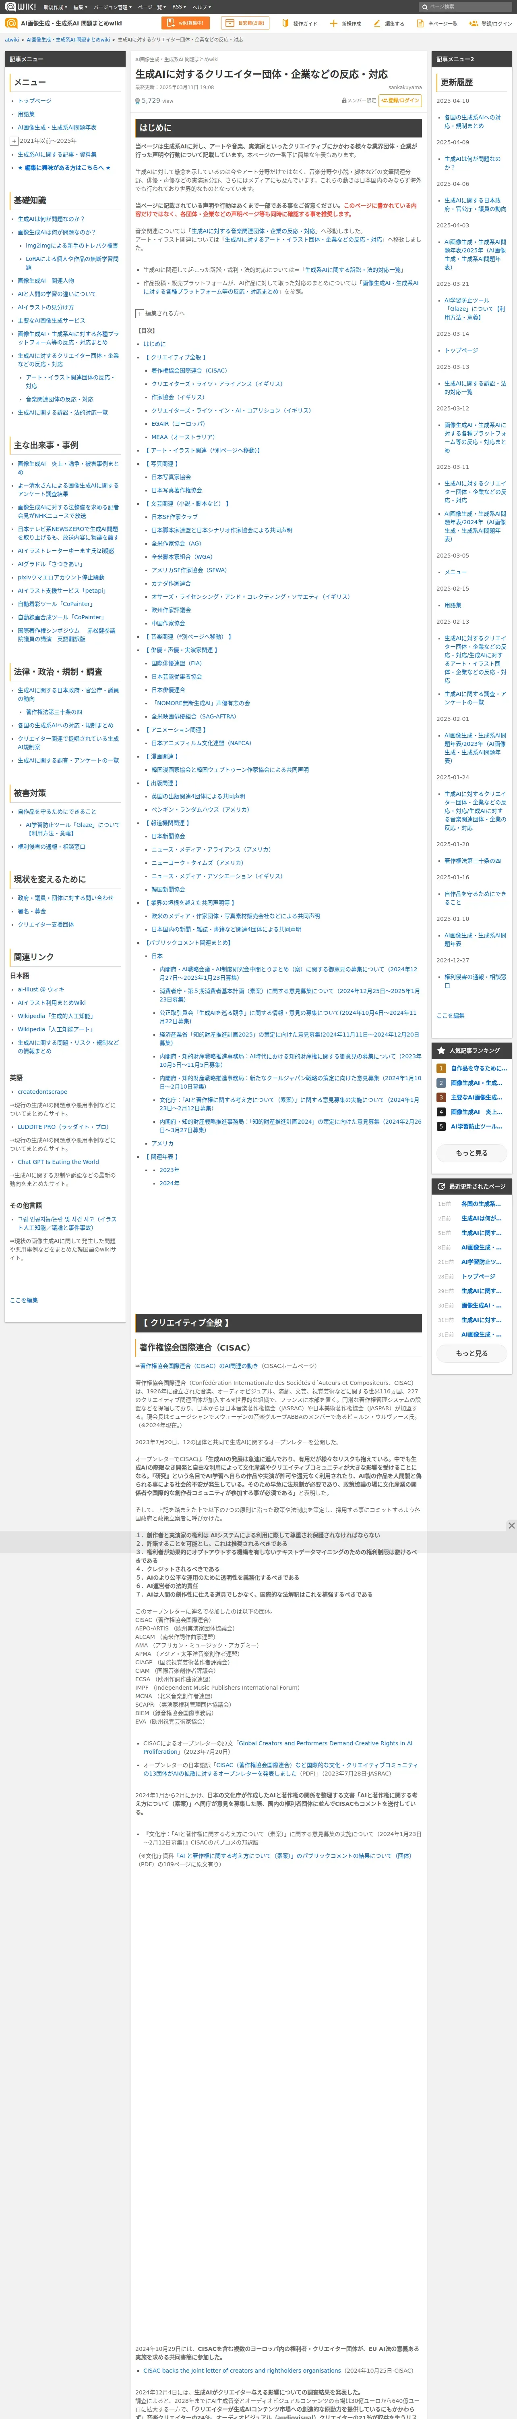
Task: Open the 新規作成 dropdown in the top bar
Action: tap(55, 6)
